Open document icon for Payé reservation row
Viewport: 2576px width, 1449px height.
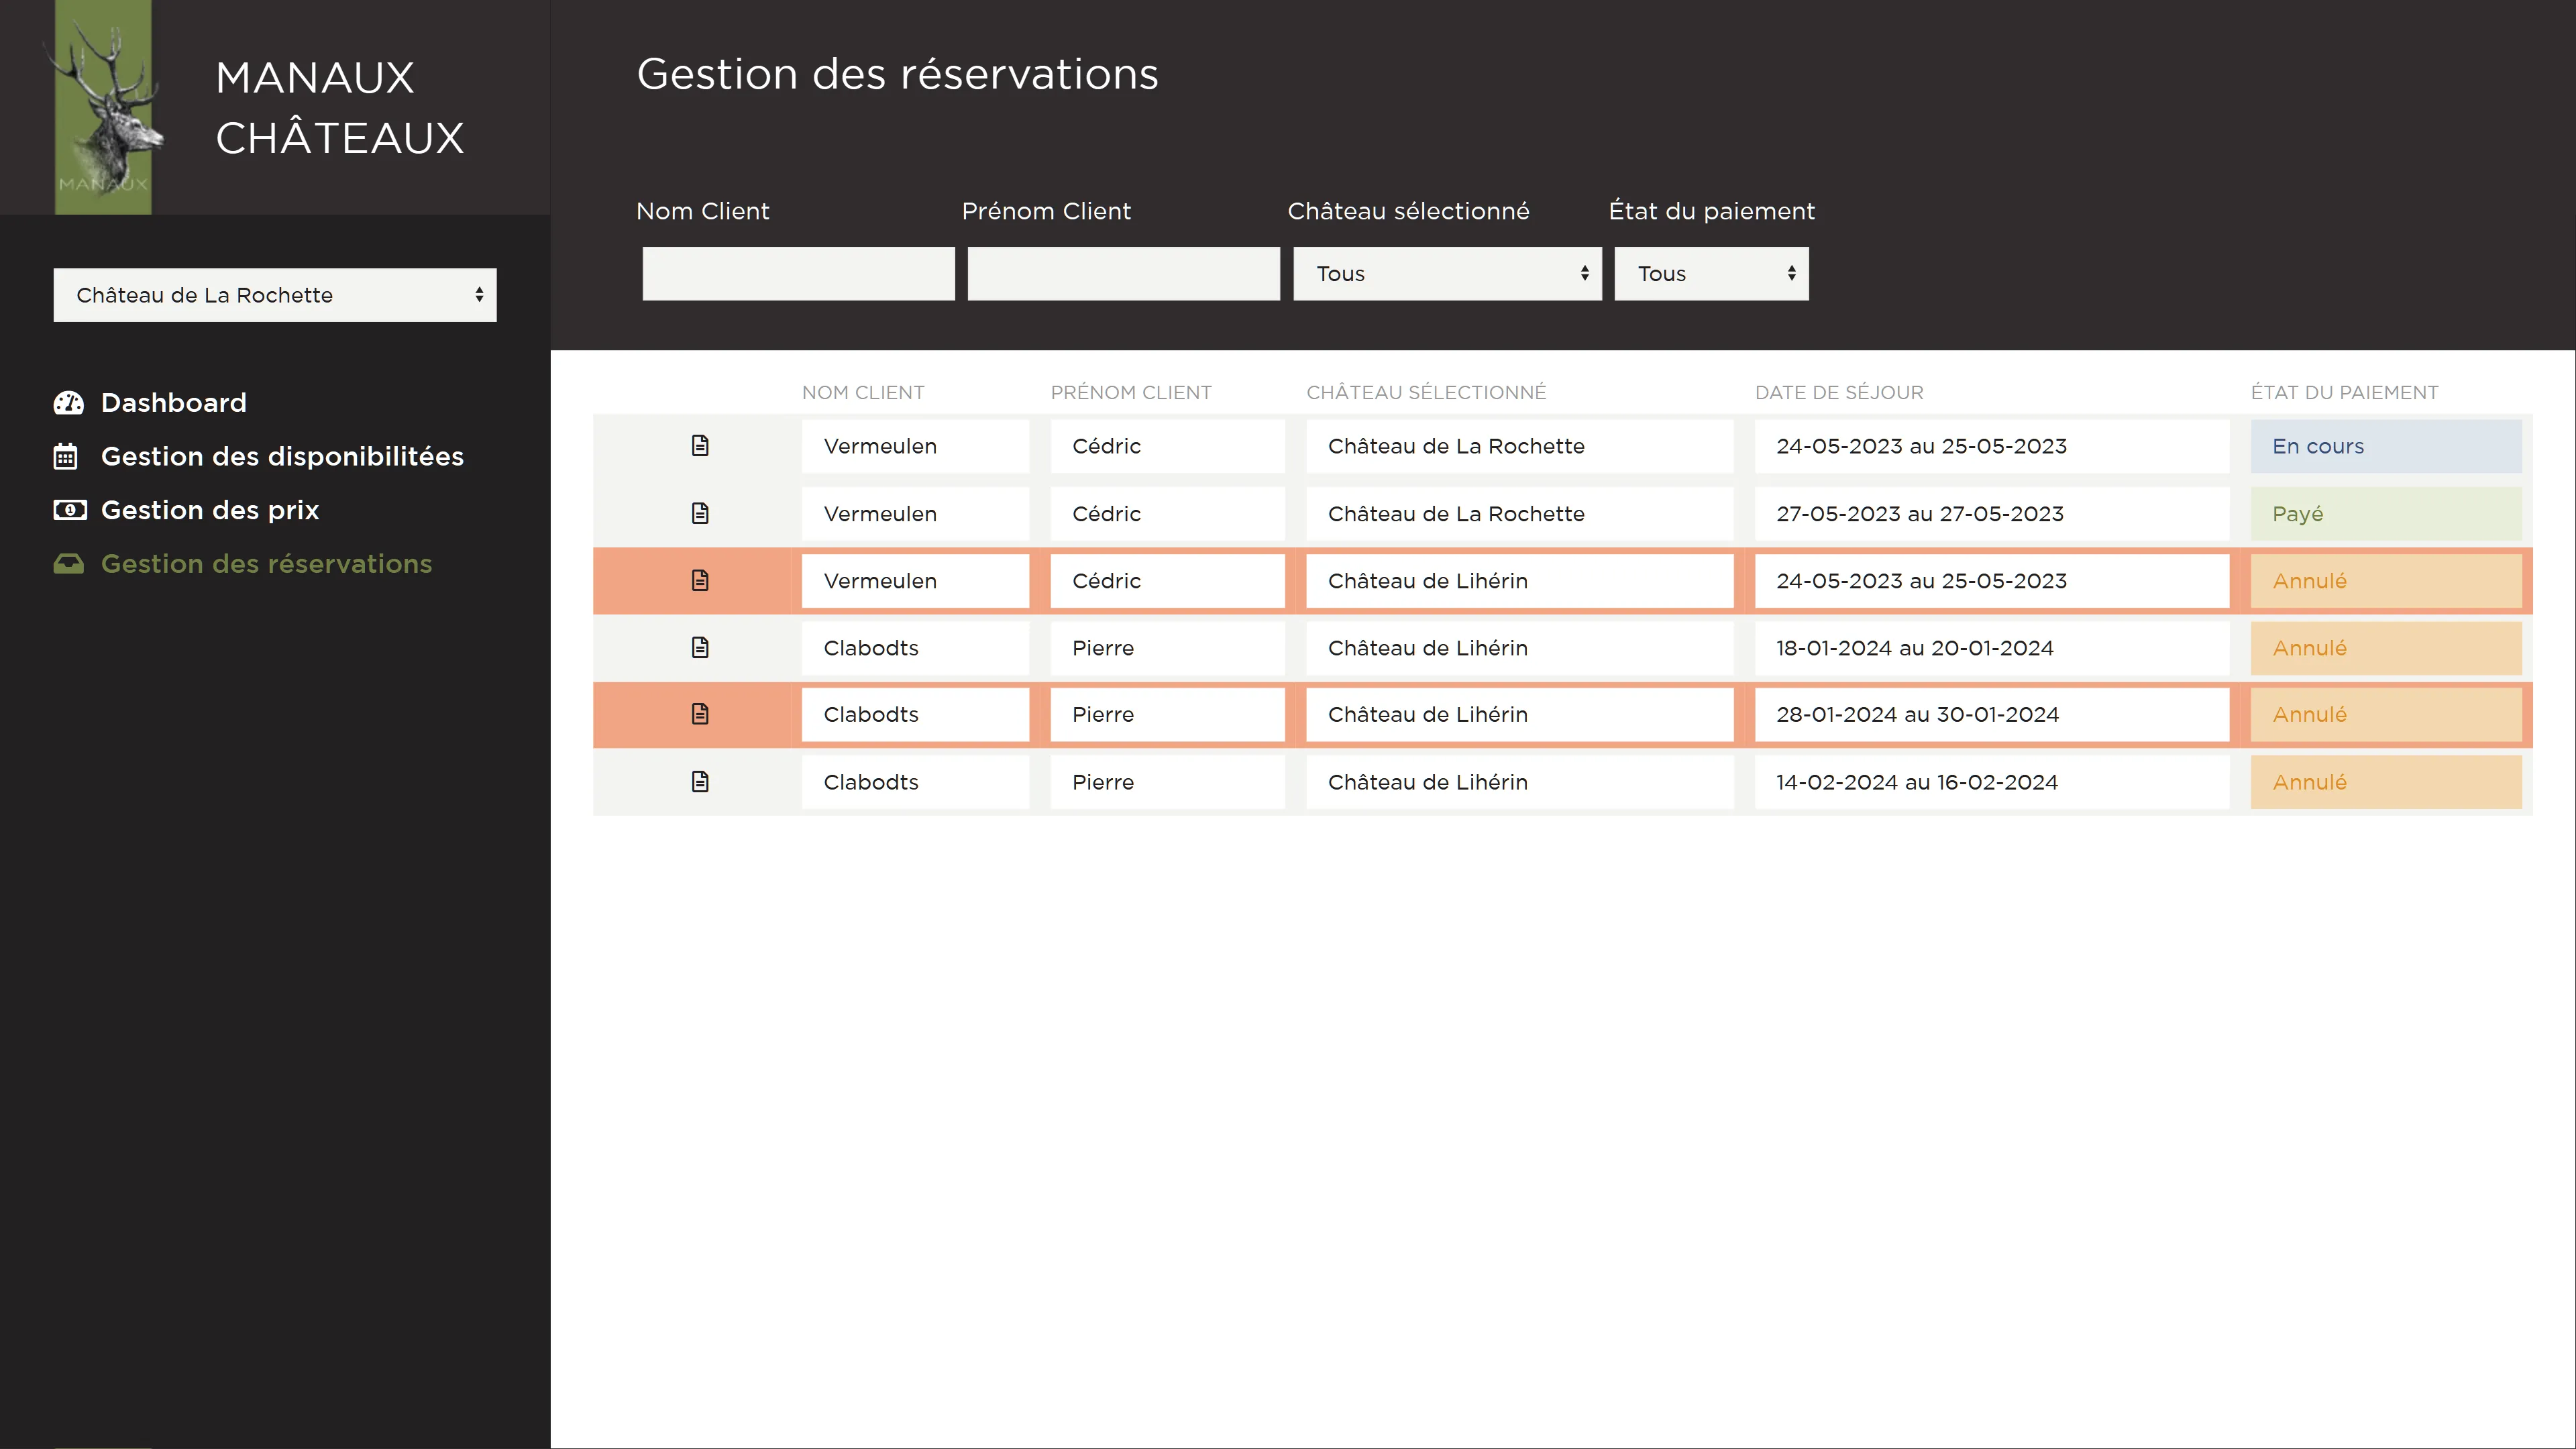click(700, 513)
